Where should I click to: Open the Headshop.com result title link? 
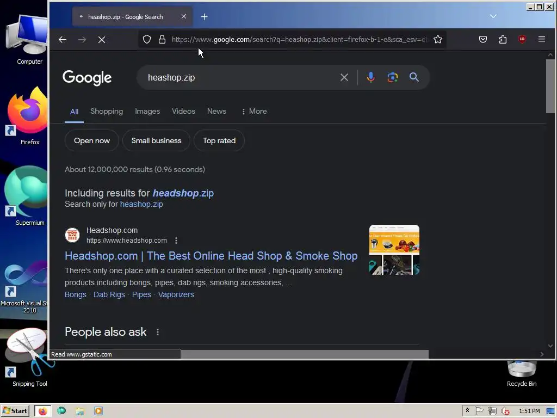tap(211, 256)
